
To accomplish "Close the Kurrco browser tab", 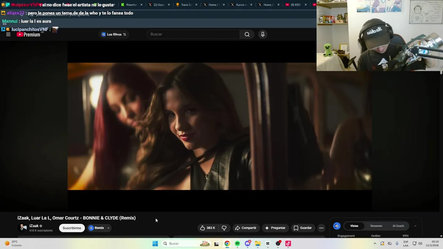I will point(251,5).
